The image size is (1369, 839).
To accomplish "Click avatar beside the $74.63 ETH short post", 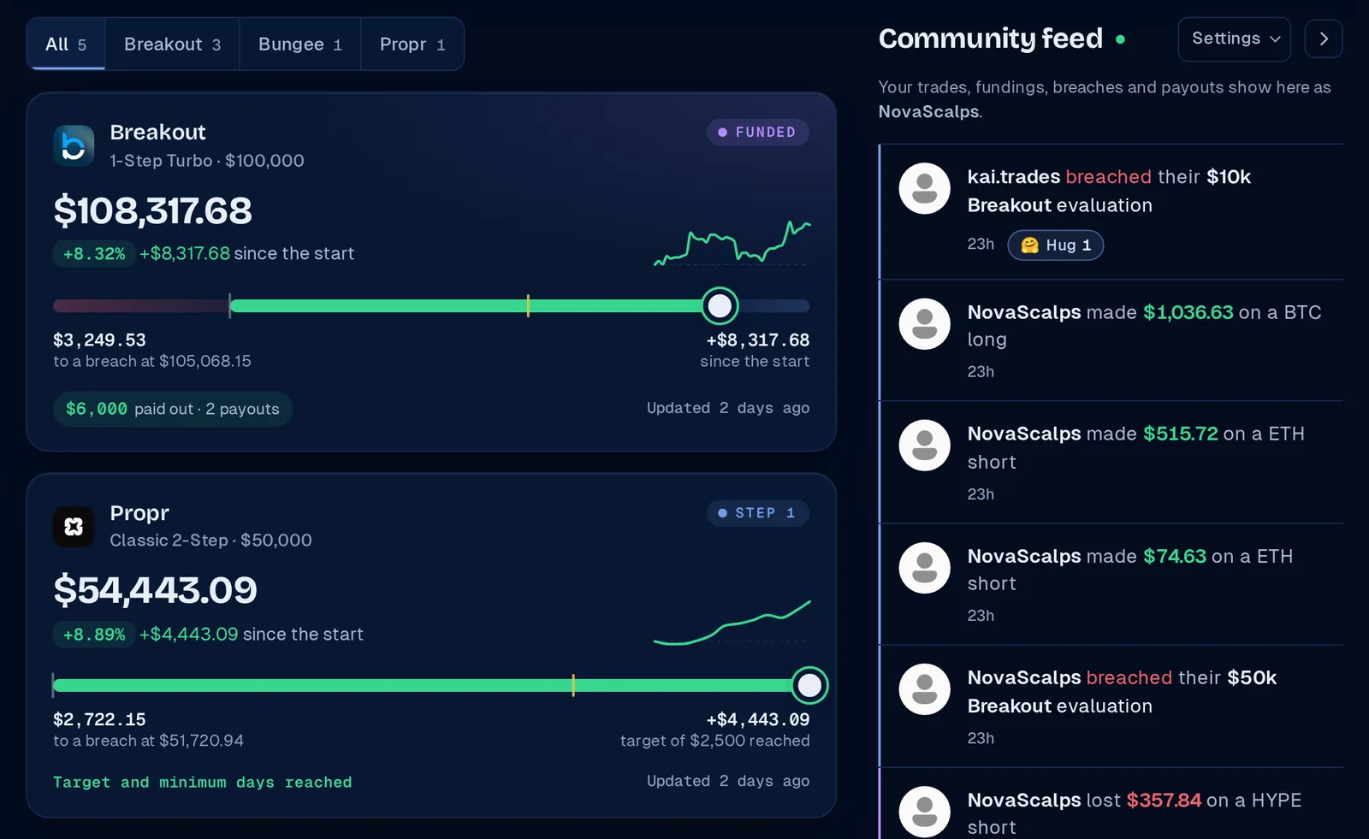I will pos(924,568).
